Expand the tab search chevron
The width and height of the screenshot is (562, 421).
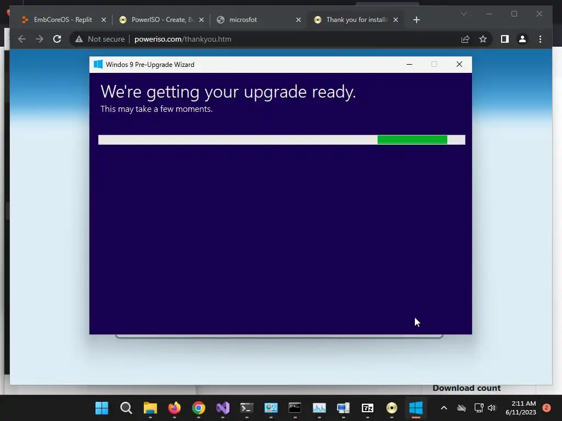[x=463, y=14]
